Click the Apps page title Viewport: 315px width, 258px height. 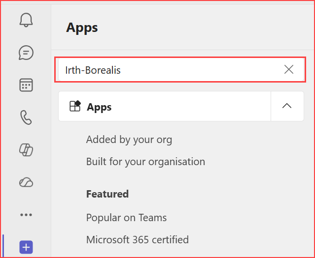pos(82,28)
